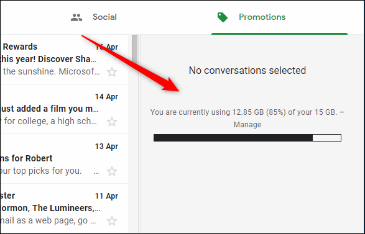Toggle star on the 13 Apr Robert email
Viewport: 365px width, 234px height.
[x=112, y=171]
